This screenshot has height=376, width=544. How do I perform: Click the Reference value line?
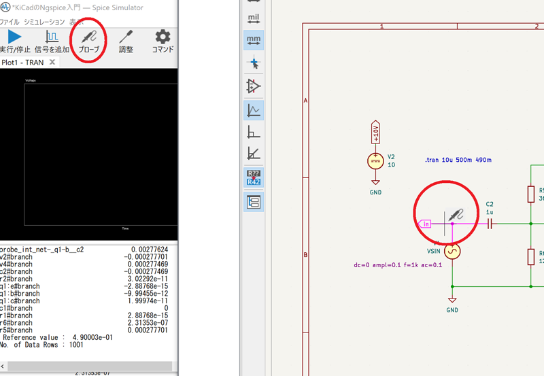tap(57, 337)
